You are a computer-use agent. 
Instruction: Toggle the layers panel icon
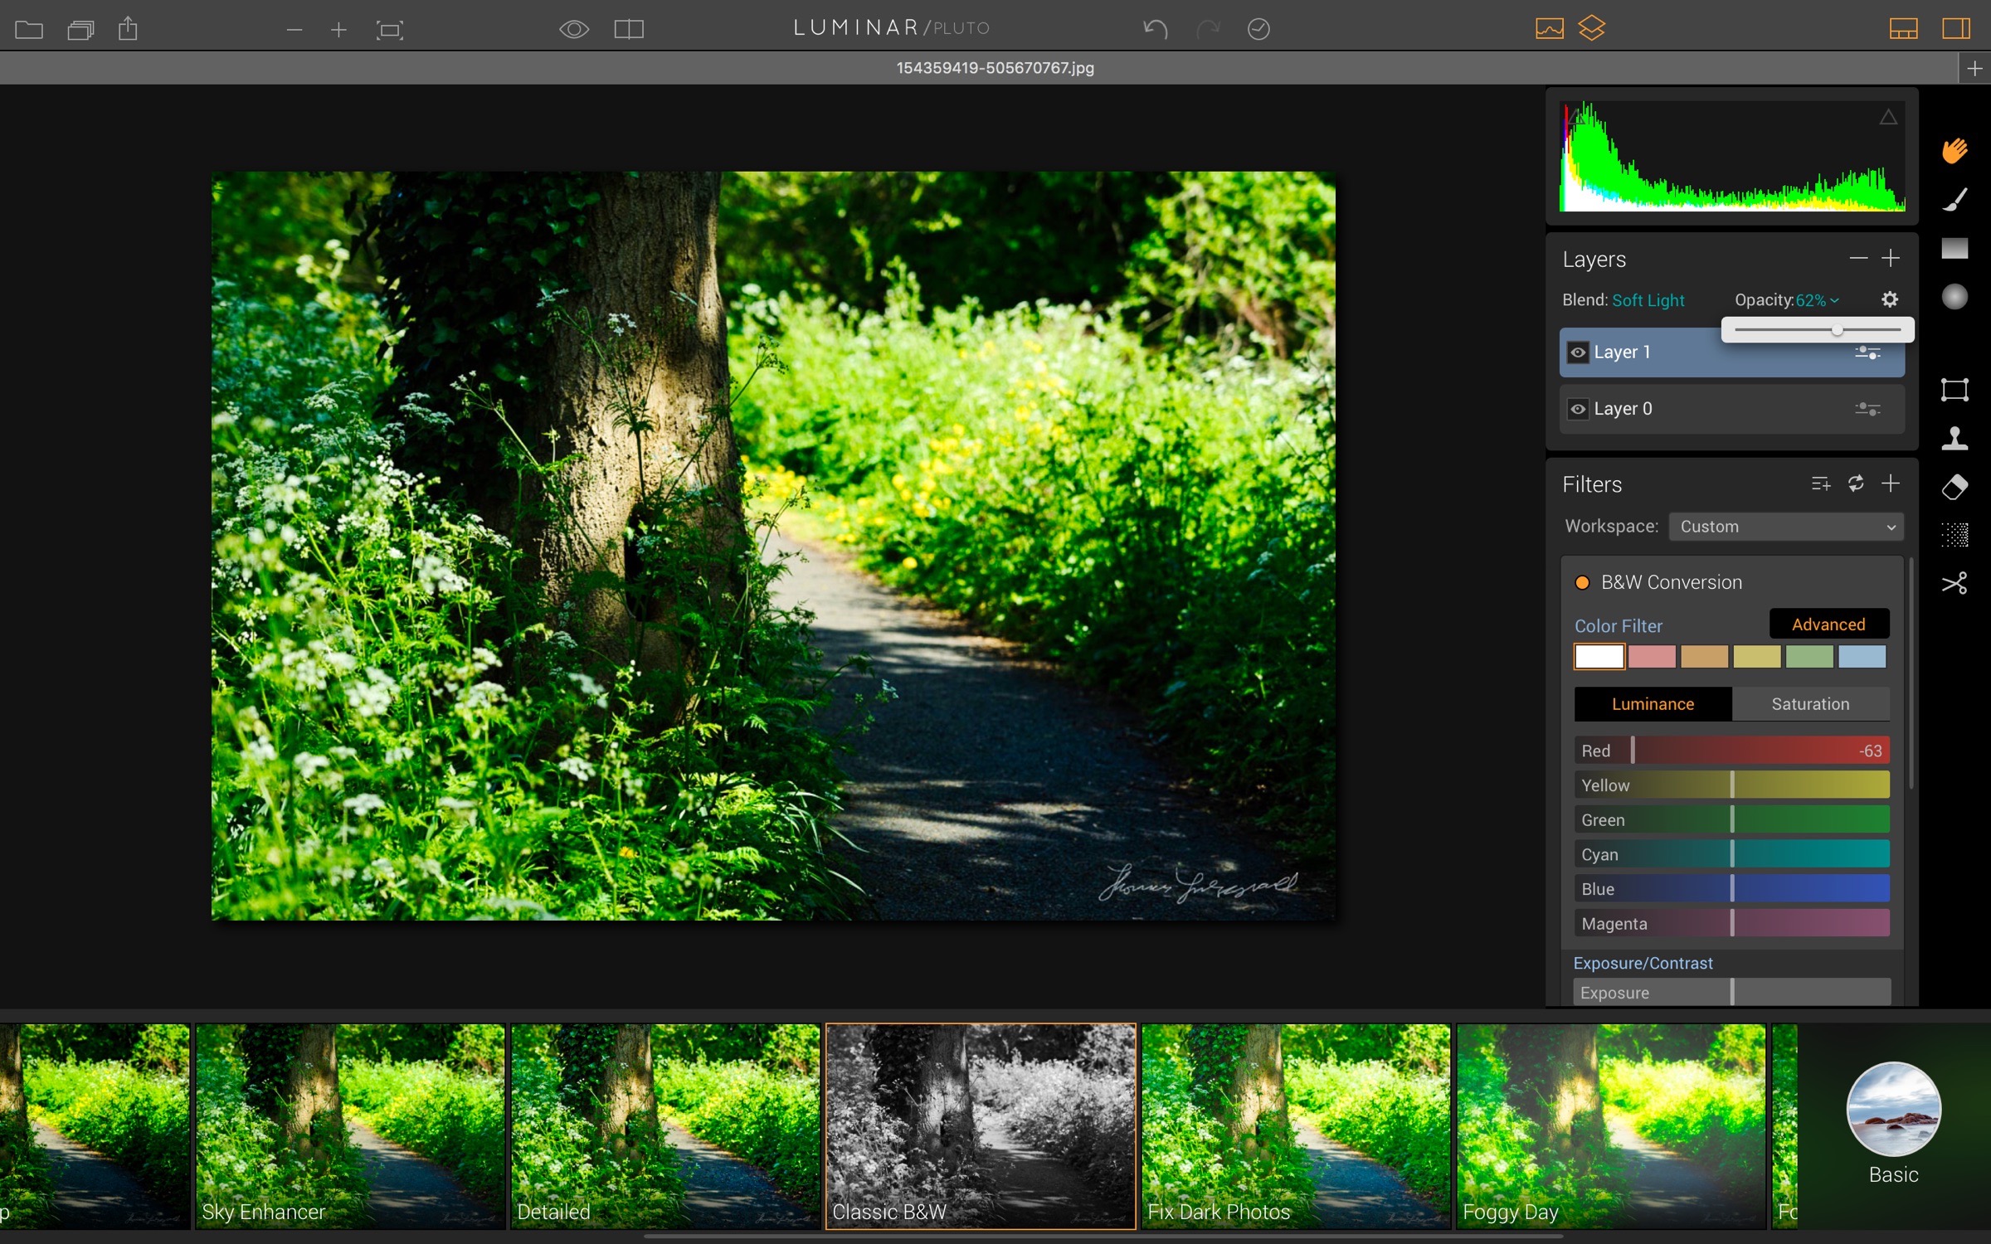click(1591, 28)
